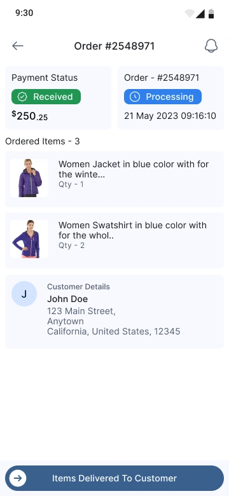This screenshot has width=229, height=496.
Task: Tap the John Doe customer name
Action: point(67,299)
